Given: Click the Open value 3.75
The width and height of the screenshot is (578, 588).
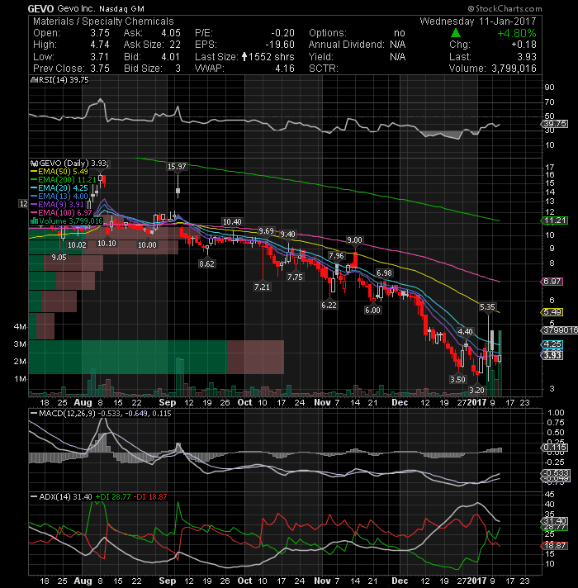Looking at the screenshot, I should (100, 33).
